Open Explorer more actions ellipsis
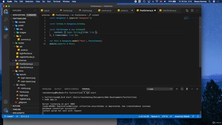The height and width of the screenshot is (125, 222). point(35,10)
